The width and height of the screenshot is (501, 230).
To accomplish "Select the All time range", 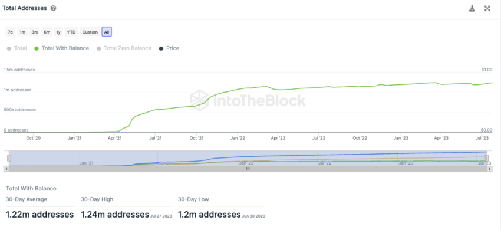I will click(107, 32).
